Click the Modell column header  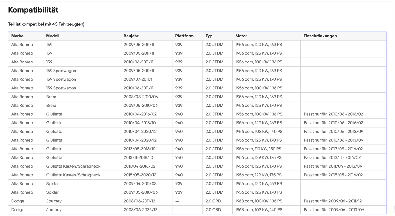click(x=53, y=36)
